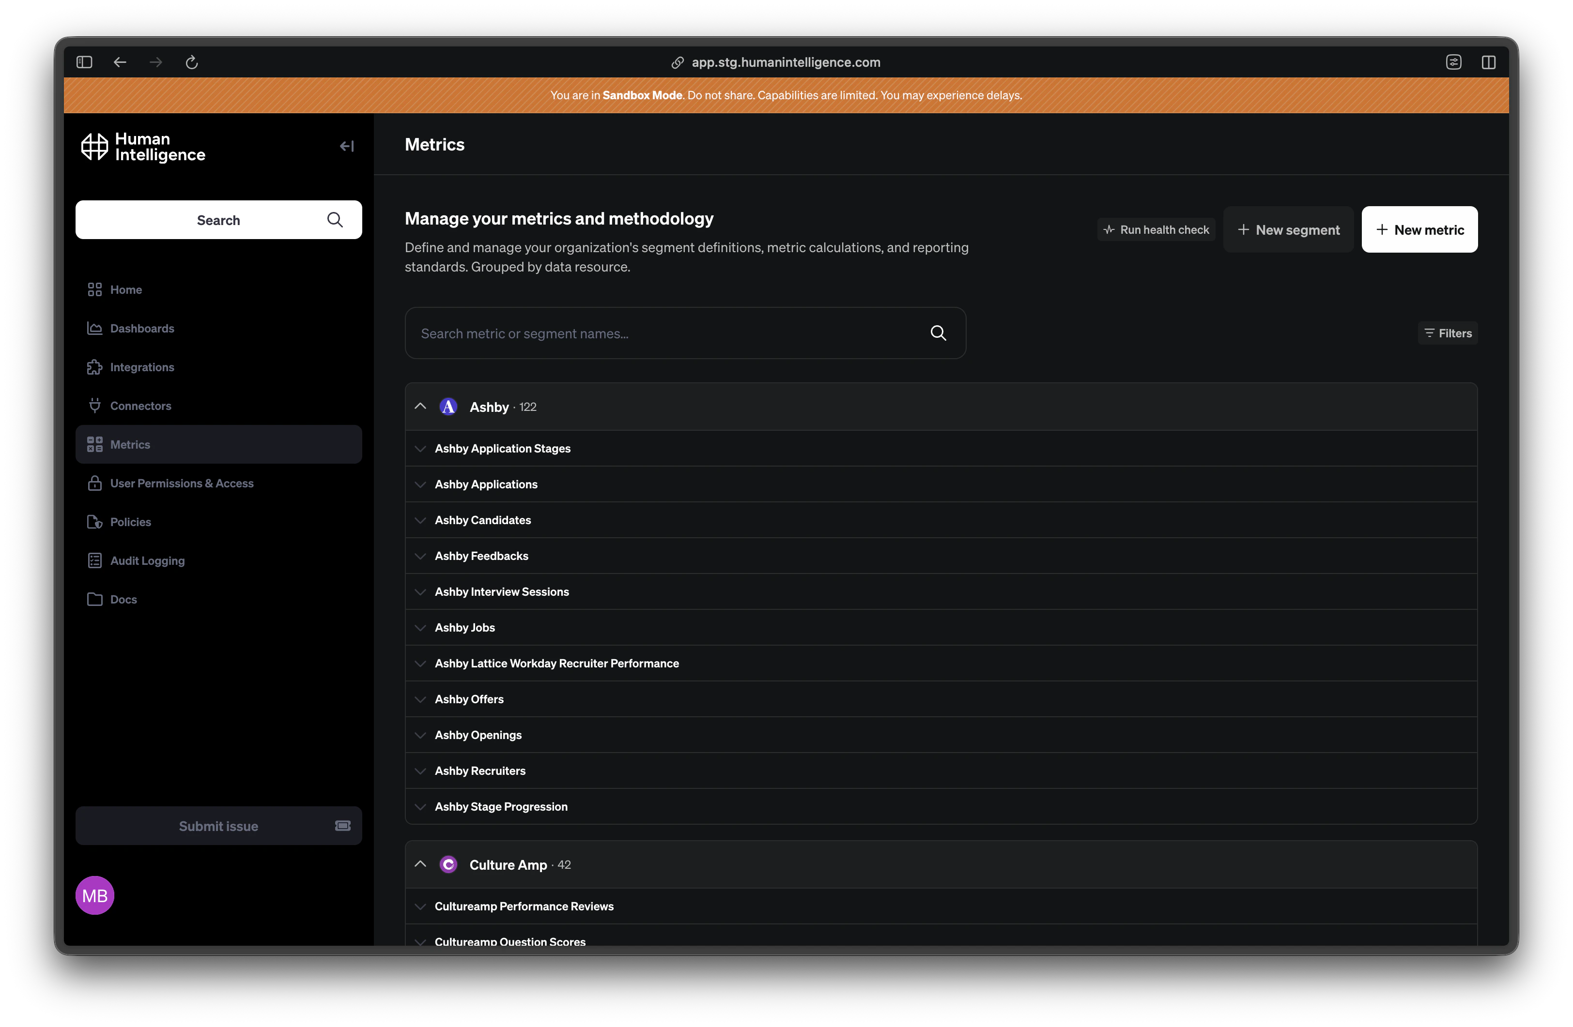Focus the sidebar Search box
The width and height of the screenshot is (1573, 1027).
[219, 220]
